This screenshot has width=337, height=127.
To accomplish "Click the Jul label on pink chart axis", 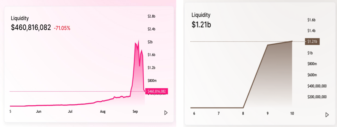I will 70,111.
